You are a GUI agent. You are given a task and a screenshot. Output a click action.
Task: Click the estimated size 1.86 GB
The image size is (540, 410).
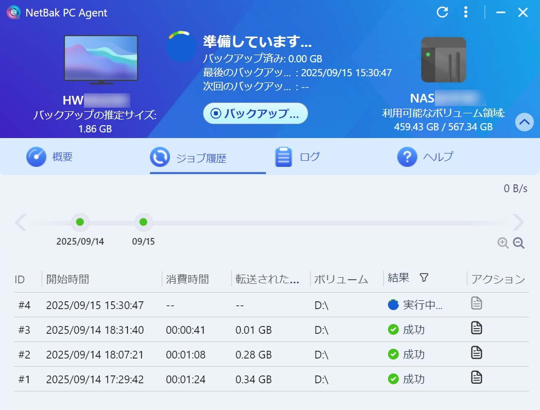pos(95,129)
